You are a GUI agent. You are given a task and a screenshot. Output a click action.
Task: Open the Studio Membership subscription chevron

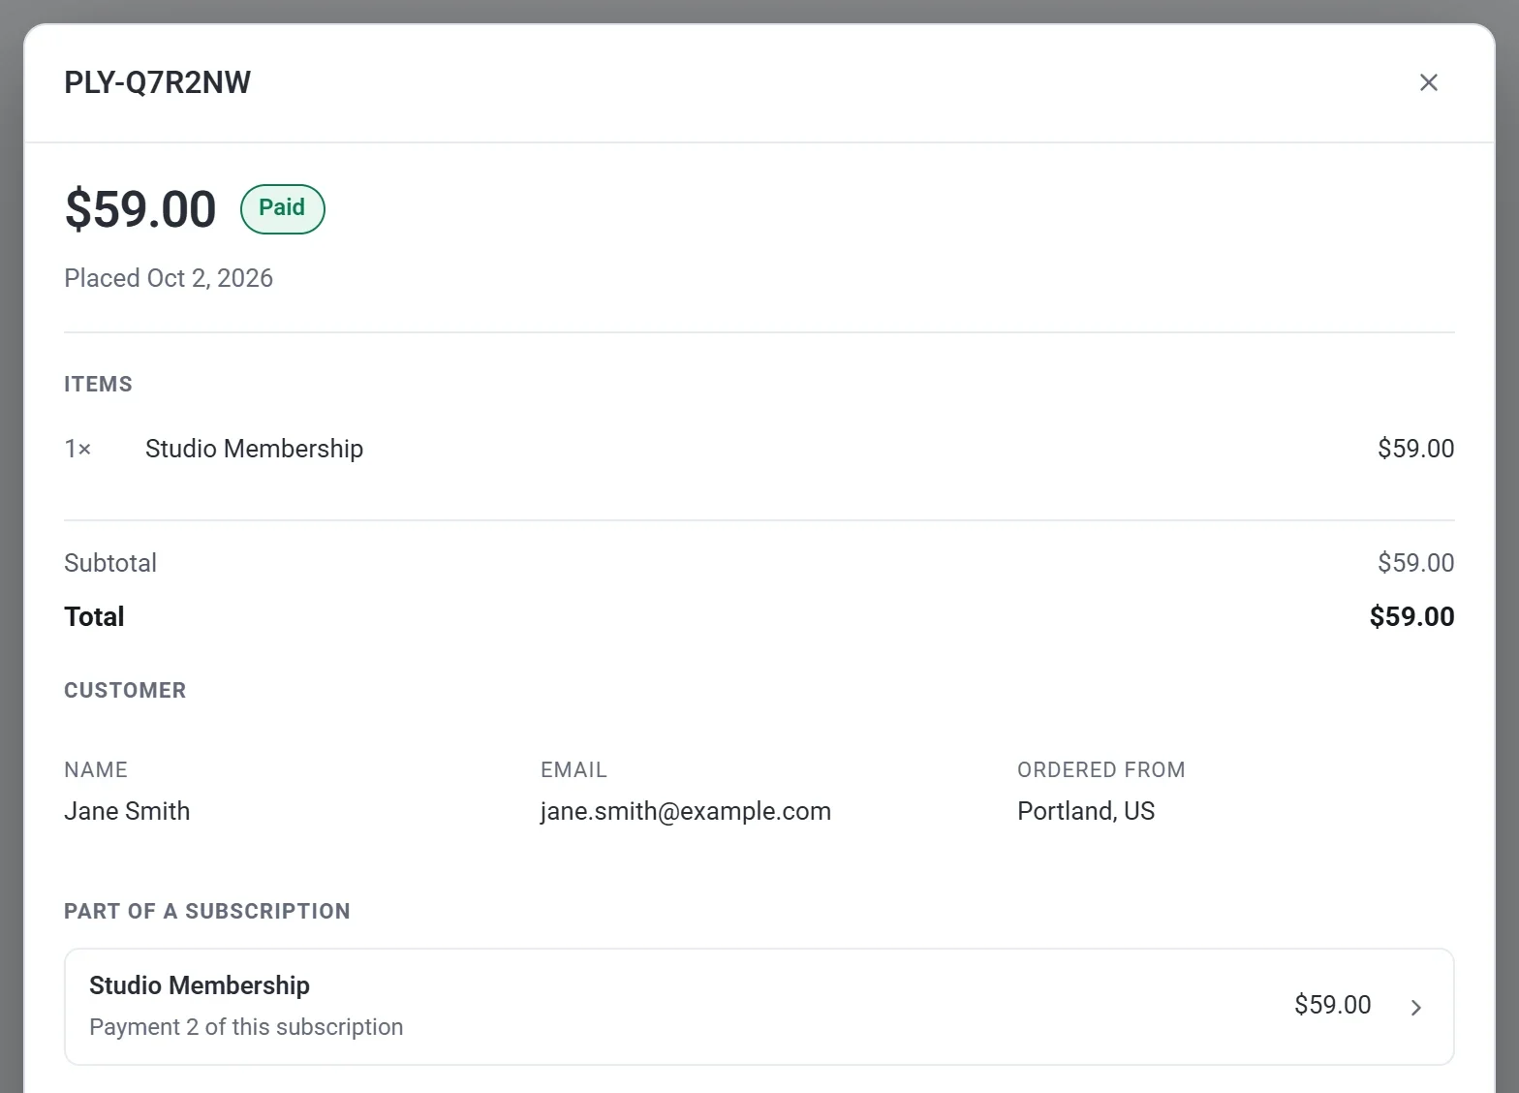1416,1008
